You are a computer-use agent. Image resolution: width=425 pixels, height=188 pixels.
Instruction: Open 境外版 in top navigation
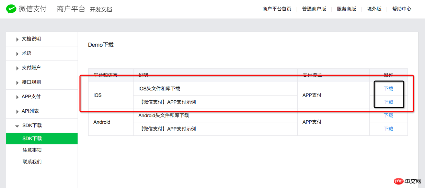point(374,9)
